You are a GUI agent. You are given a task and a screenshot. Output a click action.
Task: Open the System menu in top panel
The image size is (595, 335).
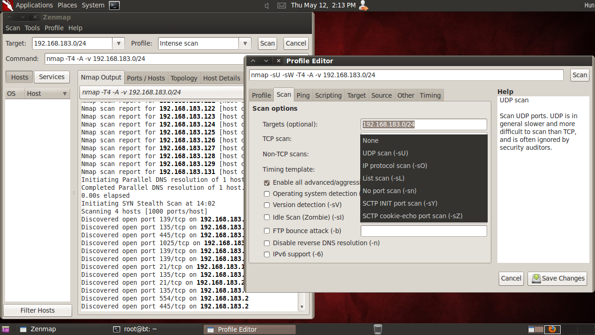tap(93, 5)
